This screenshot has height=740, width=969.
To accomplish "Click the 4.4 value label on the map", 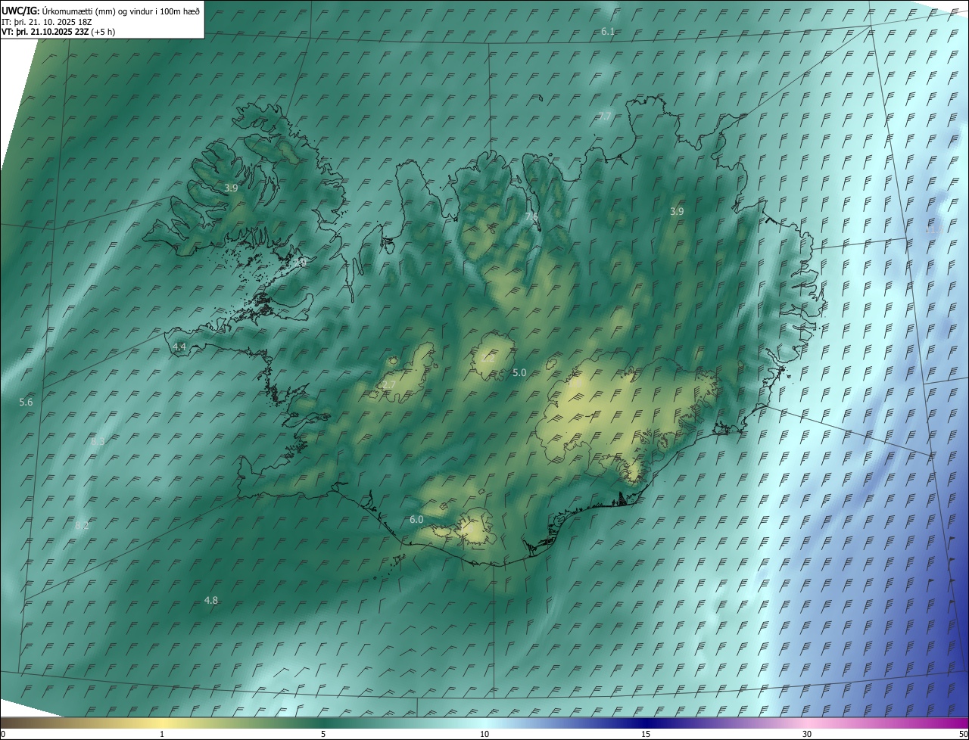I will [x=179, y=347].
